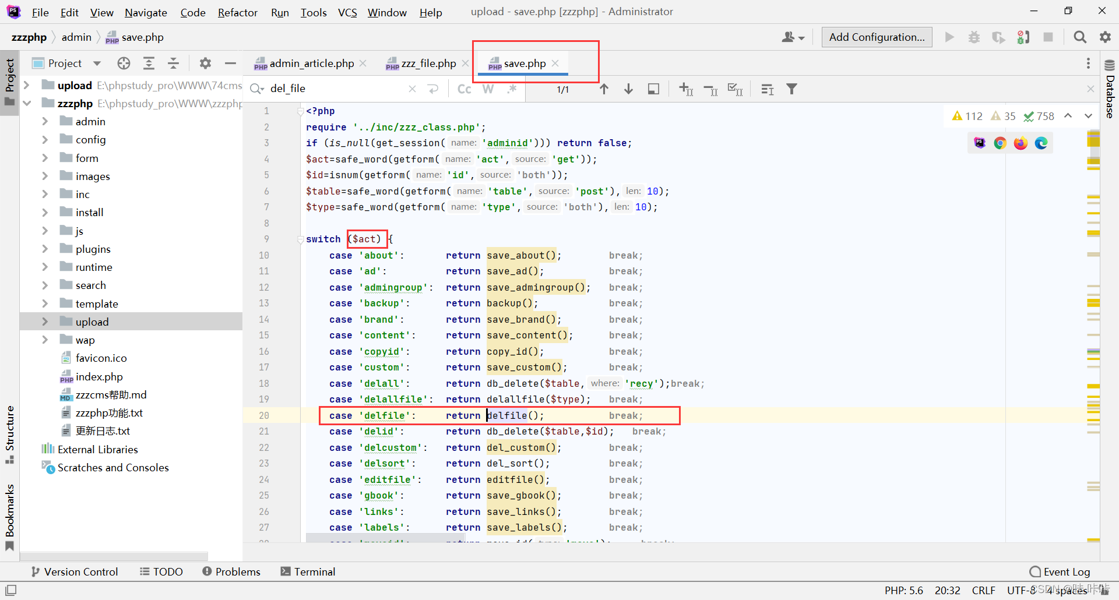Switch to zzz_file.php tab
This screenshot has height=600, width=1119.
click(x=428, y=63)
